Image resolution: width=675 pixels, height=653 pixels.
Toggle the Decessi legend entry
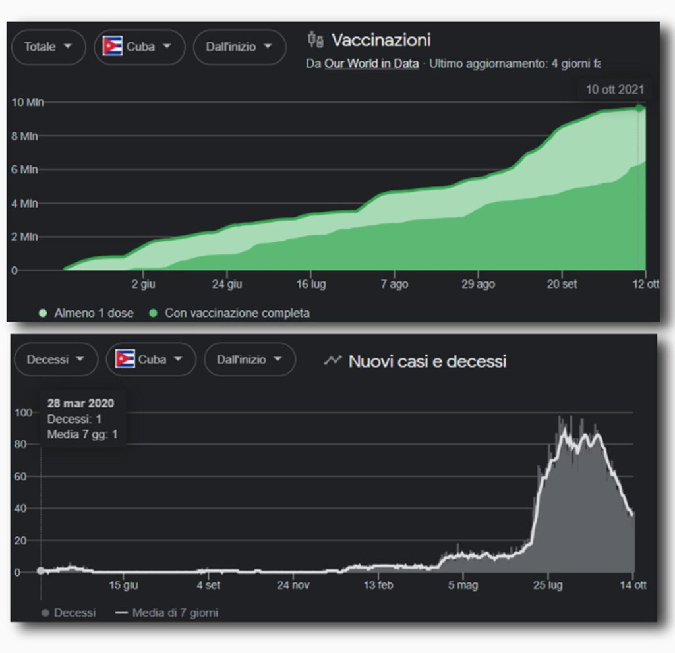(68, 613)
